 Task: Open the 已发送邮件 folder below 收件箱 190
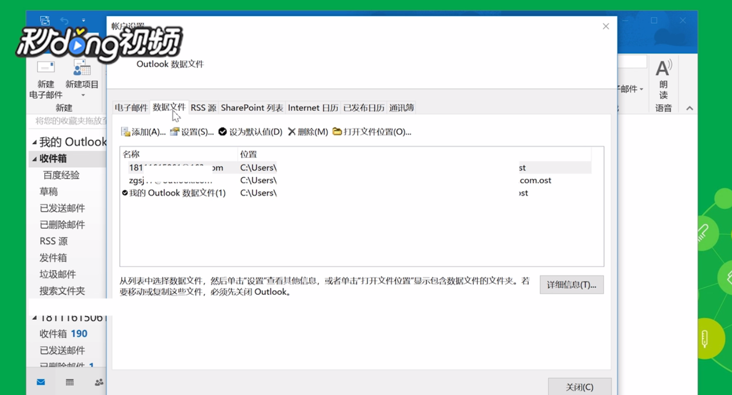tap(62, 350)
